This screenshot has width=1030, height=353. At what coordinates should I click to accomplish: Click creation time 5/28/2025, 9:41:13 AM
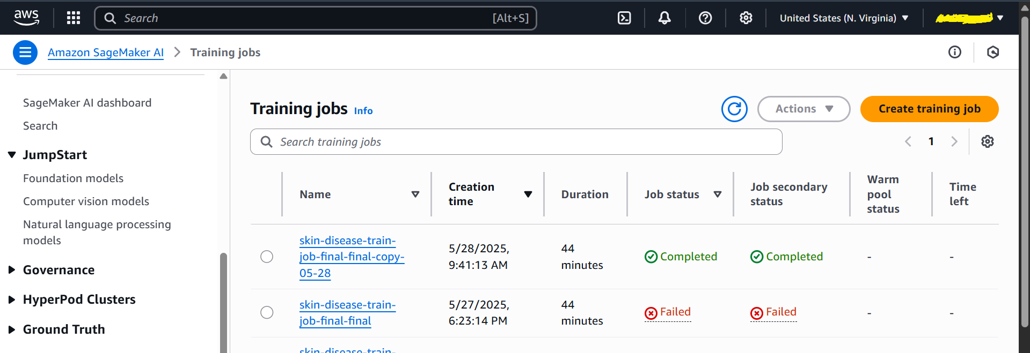click(x=479, y=257)
